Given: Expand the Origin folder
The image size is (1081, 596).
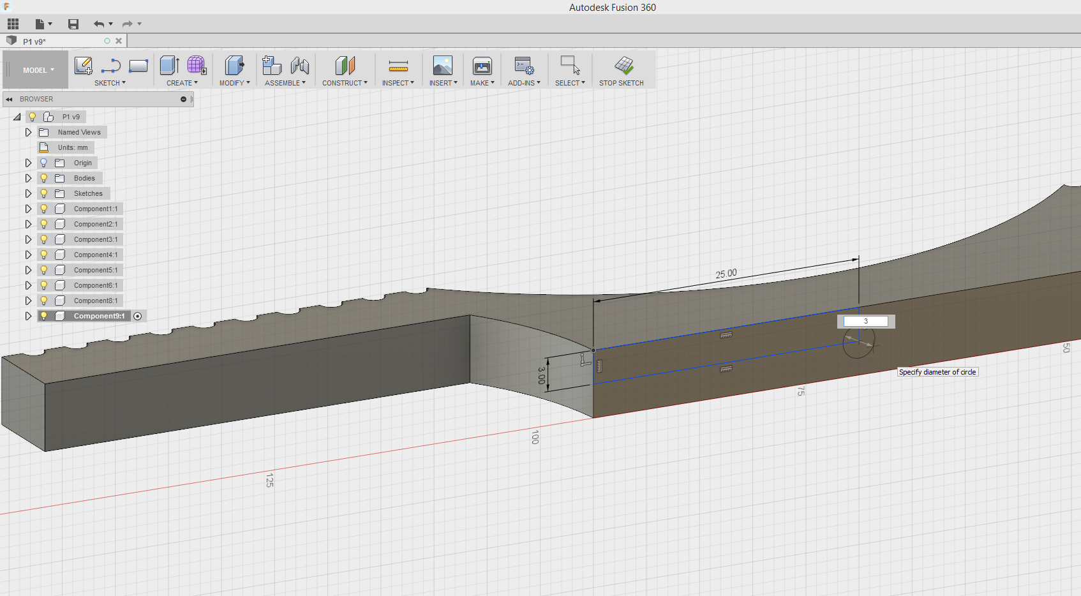Looking at the screenshot, I should pyautogui.click(x=28, y=163).
